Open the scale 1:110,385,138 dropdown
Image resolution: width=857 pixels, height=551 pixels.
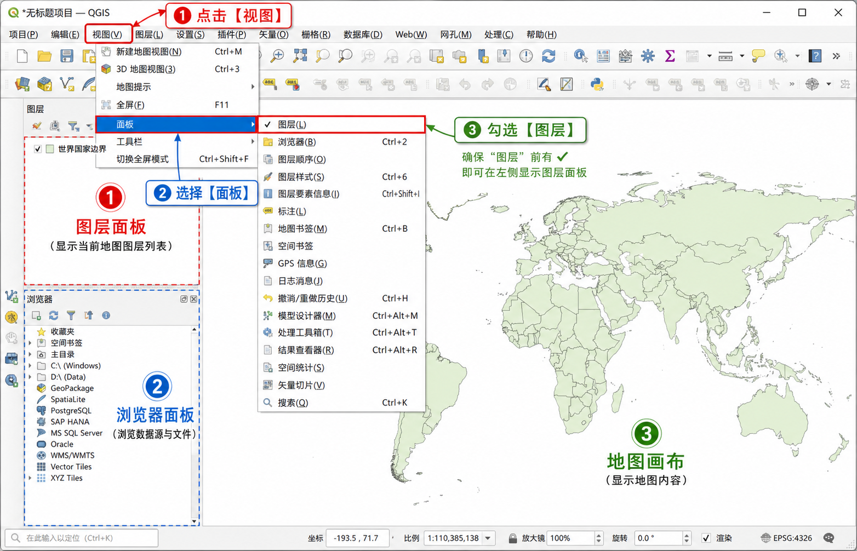[x=488, y=538]
